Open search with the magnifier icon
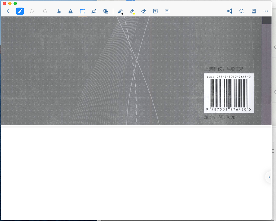 tap(242, 11)
